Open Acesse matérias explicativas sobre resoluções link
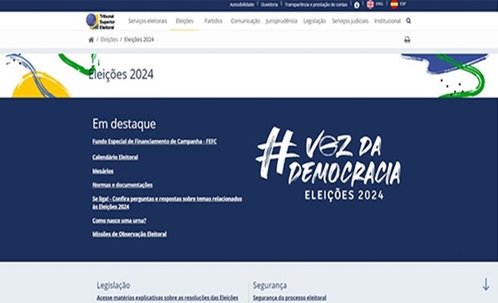This screenshot has width=498, height=303. tap(168, 298)
